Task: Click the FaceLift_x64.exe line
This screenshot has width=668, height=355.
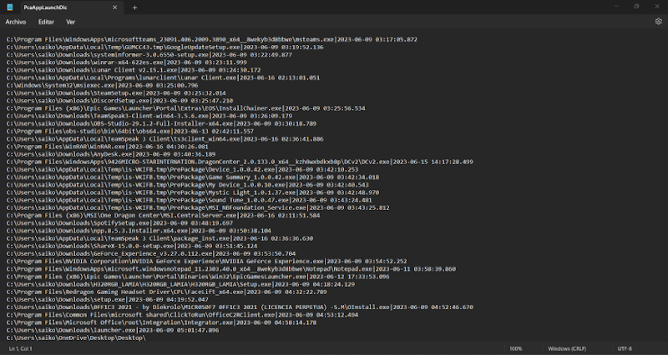Action: [166, 292]
